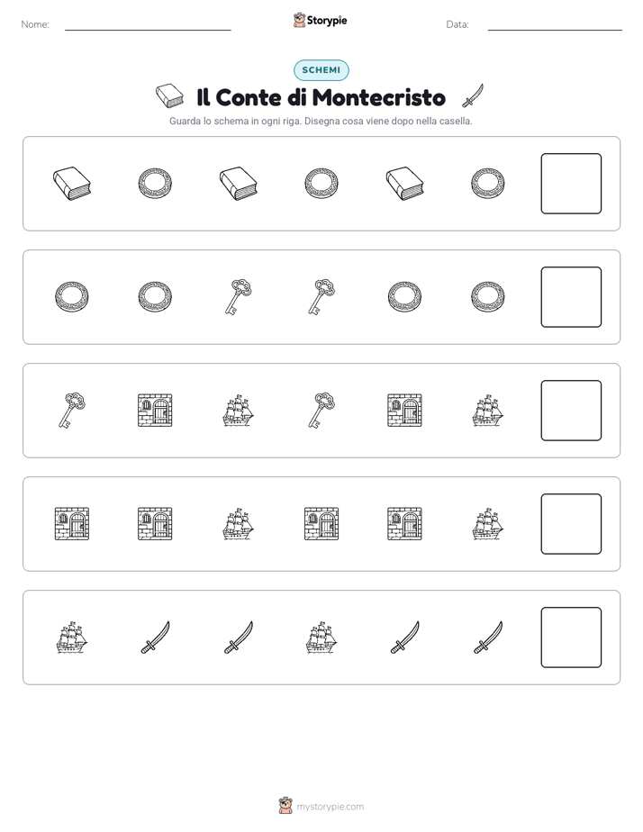Viewport: 643px width, 832px height.
Task: Click the last sword icon in the bottom row
Action: (487, 638)
